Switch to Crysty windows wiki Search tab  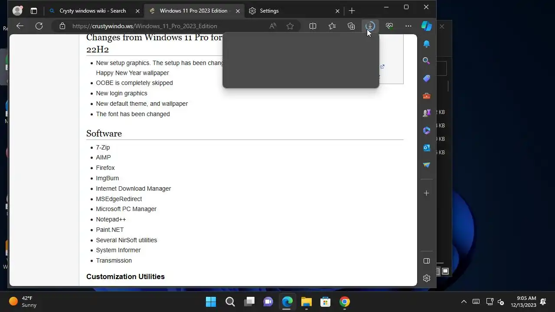(x=93, y=11)
